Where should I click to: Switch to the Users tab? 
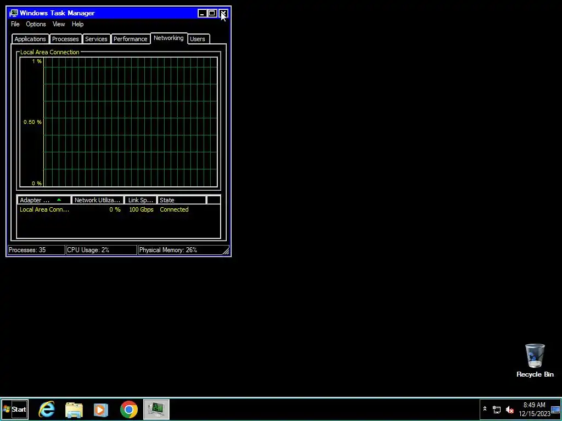(x=198, y=39)
